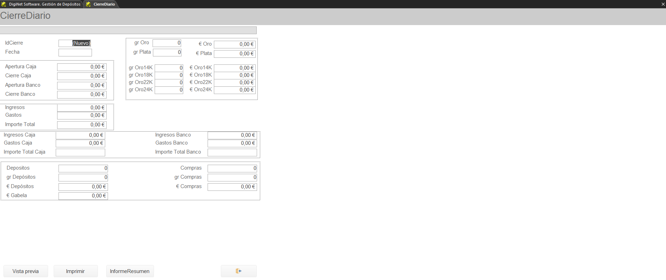Click the gr Oro18K field
This screenshot has width=666, height=280.
pyautogui.click(x=169, y=75)
